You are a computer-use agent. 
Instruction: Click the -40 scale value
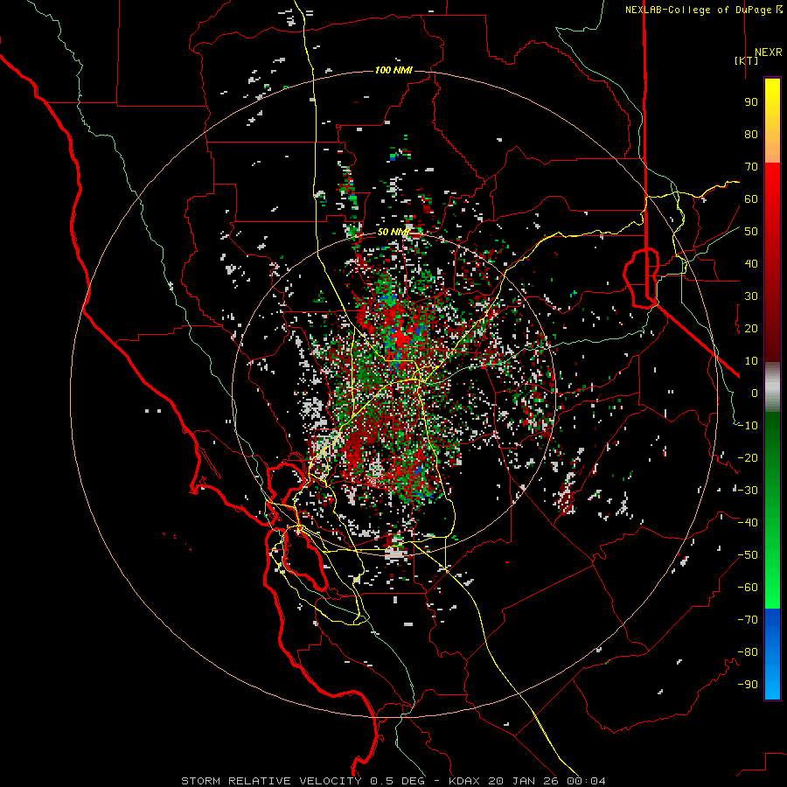pyautogui.click(x=748, y=523)
